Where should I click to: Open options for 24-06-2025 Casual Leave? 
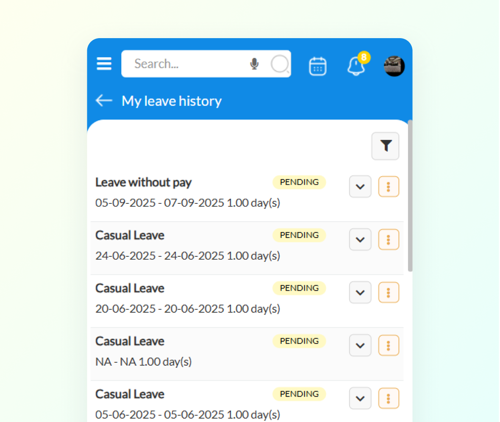(x=389, y=239)
